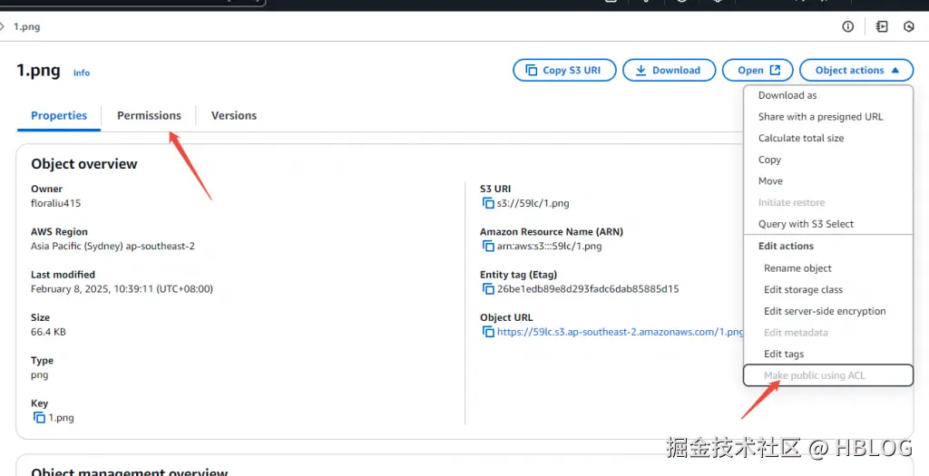Screen dimensions: 929x476
Task: Choose Move in Object actions menu
Action: [x=828, y=181]
